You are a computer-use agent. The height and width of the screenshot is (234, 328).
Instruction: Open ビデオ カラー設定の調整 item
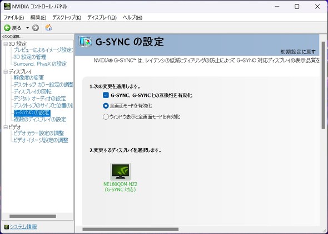(x=38, y=133)
